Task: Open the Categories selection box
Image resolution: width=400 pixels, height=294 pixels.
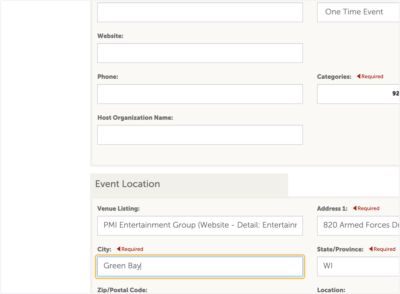Action: click(358, 94)
